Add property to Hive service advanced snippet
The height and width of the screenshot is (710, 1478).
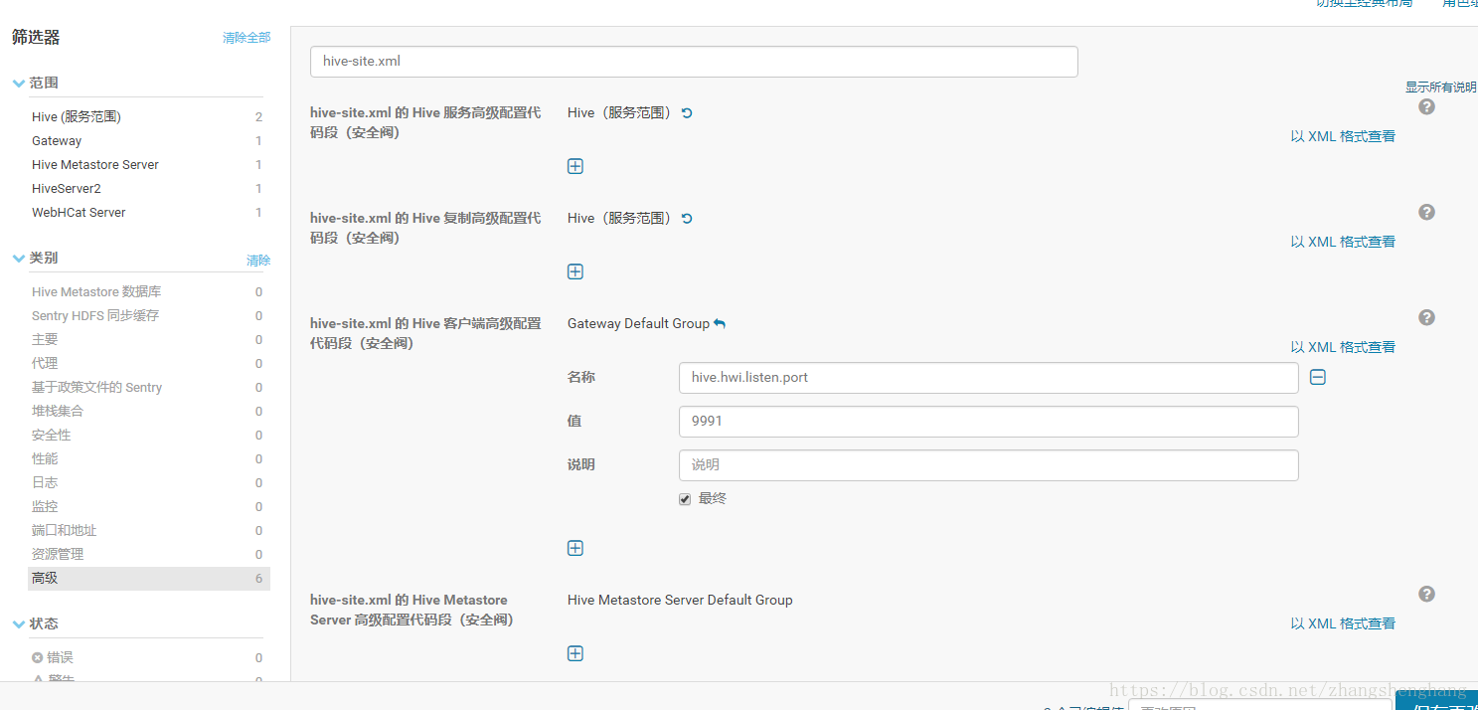(575, 166)
